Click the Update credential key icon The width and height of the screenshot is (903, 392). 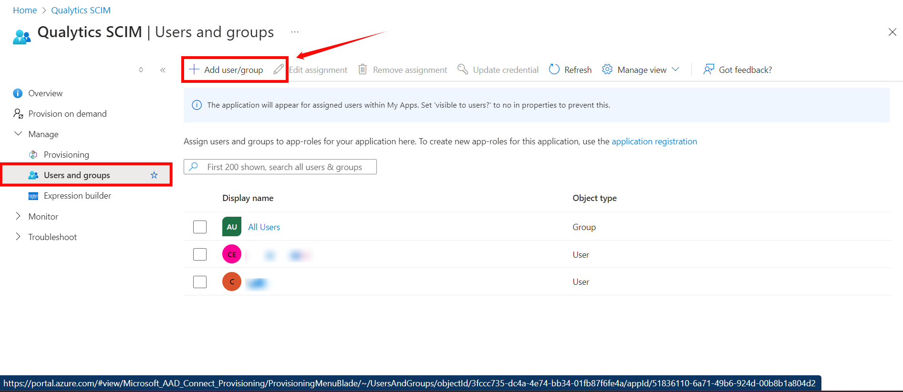tap(463, 70)
